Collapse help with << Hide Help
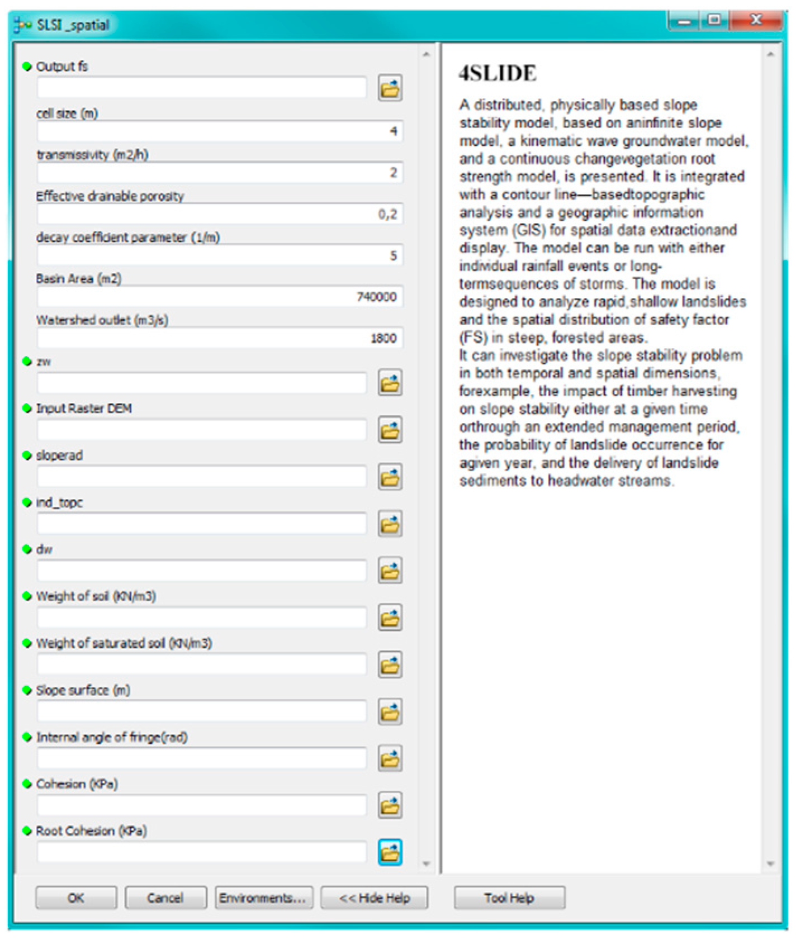The height and width of the screenshot is (945, 796). click(x=375, y=897)
